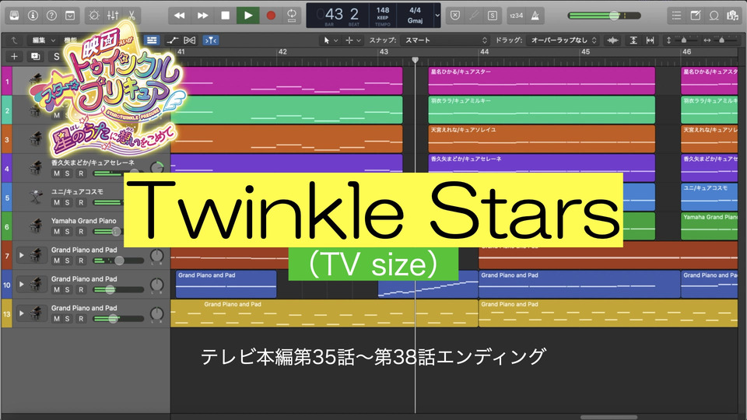
Task: Toggle the track list view button
Action: click(152, 40)
